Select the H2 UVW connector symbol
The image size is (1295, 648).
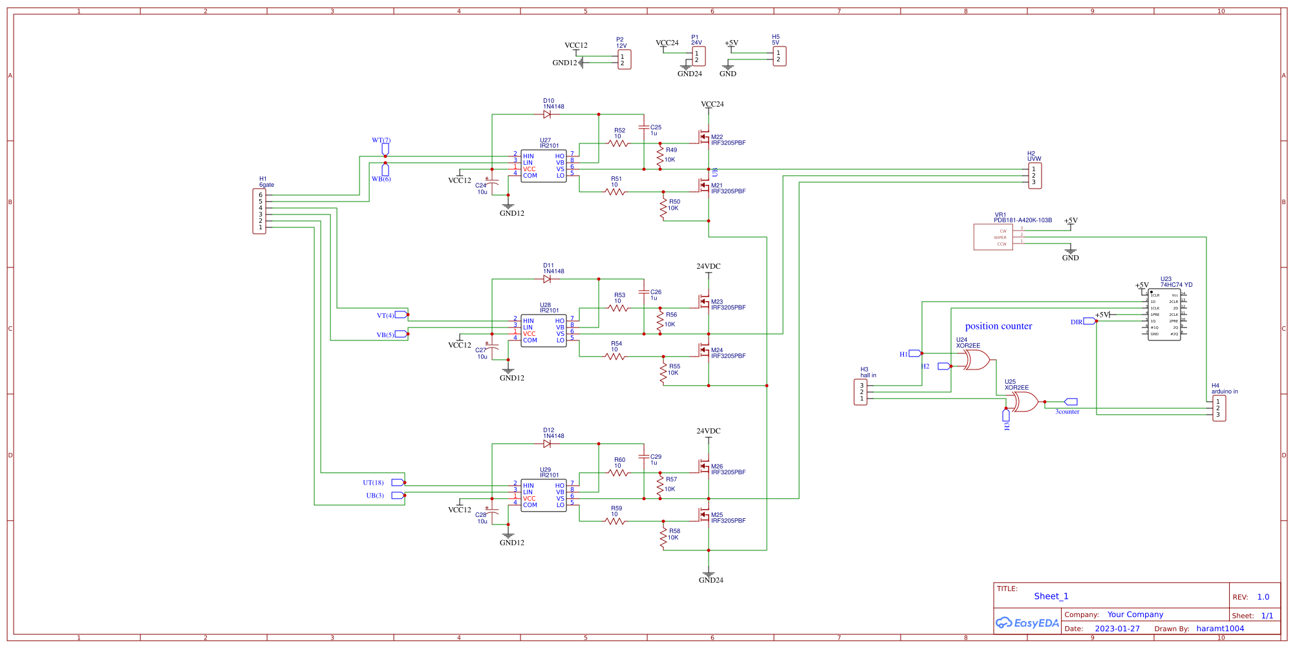pyautogui.click(x=1034, y=174)
